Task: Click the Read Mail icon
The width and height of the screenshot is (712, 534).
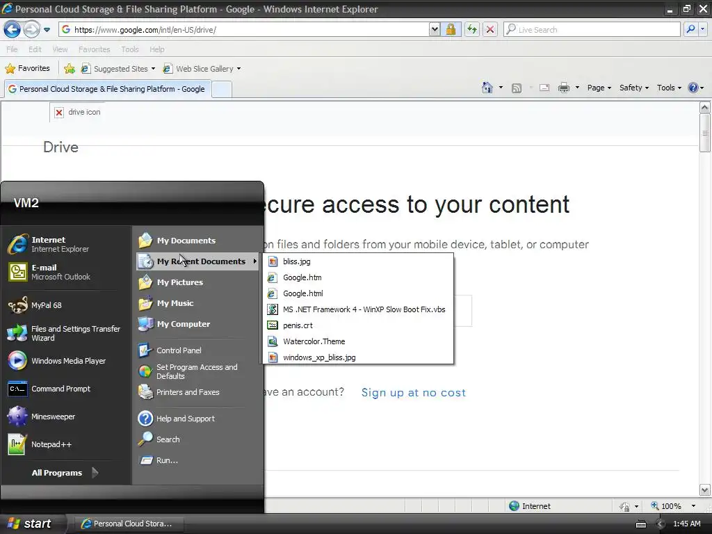Action: pos(544,88)
